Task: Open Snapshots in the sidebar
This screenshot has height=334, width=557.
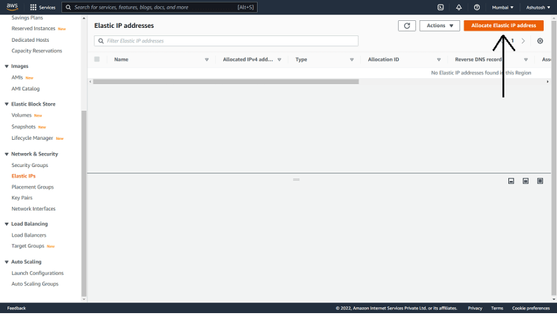Action: click(x=23, y=127)
